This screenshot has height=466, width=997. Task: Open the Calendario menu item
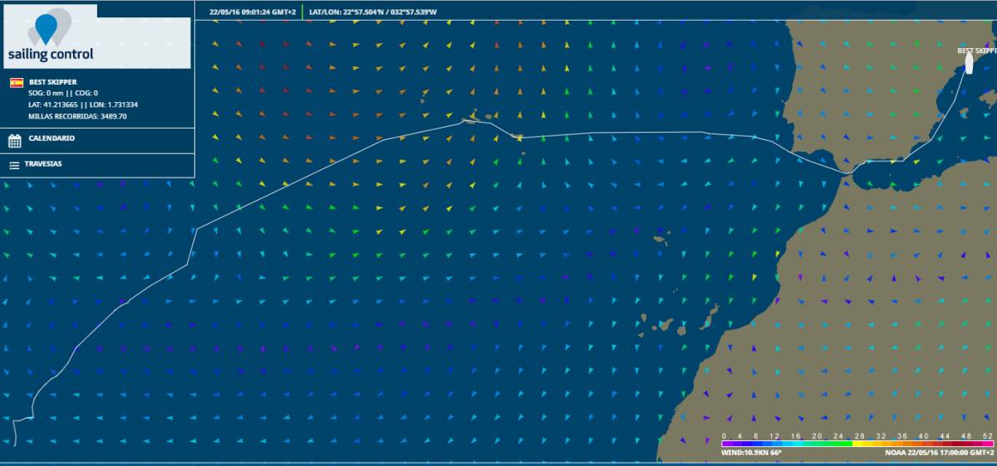tap(52, 138)
